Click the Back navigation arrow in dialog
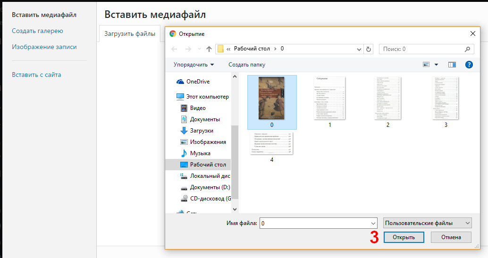Screen dimensions: 488x258 174,49
